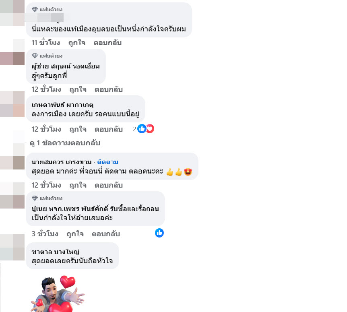Reply to นุ่เนย หจก.เพชร's comment
Screen dimensions: 347x312
[x=106, y=234]
